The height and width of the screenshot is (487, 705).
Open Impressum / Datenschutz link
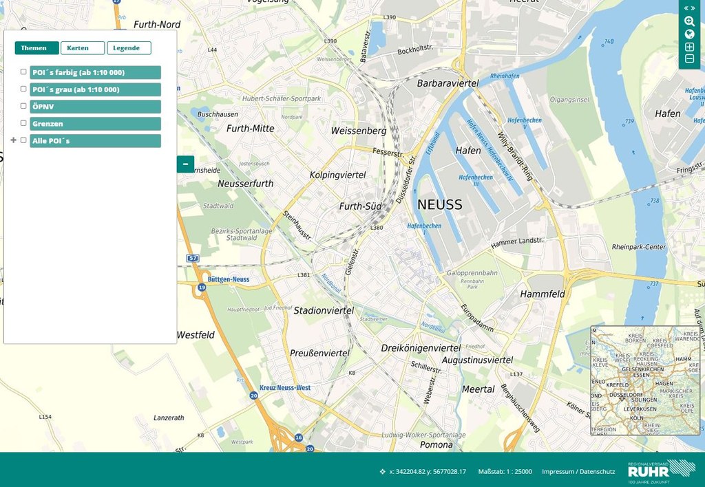point(578,471)
